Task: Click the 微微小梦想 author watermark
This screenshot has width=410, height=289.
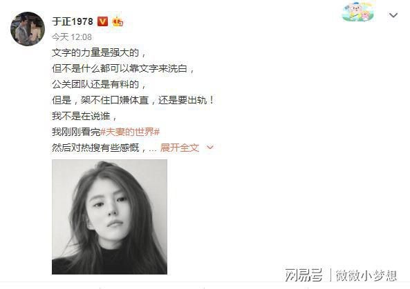Action: [x=366, y=275]
